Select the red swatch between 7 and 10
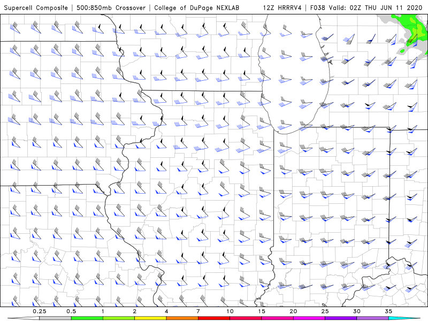The width and height of the screenshot is (428, 321). [214, 318]
